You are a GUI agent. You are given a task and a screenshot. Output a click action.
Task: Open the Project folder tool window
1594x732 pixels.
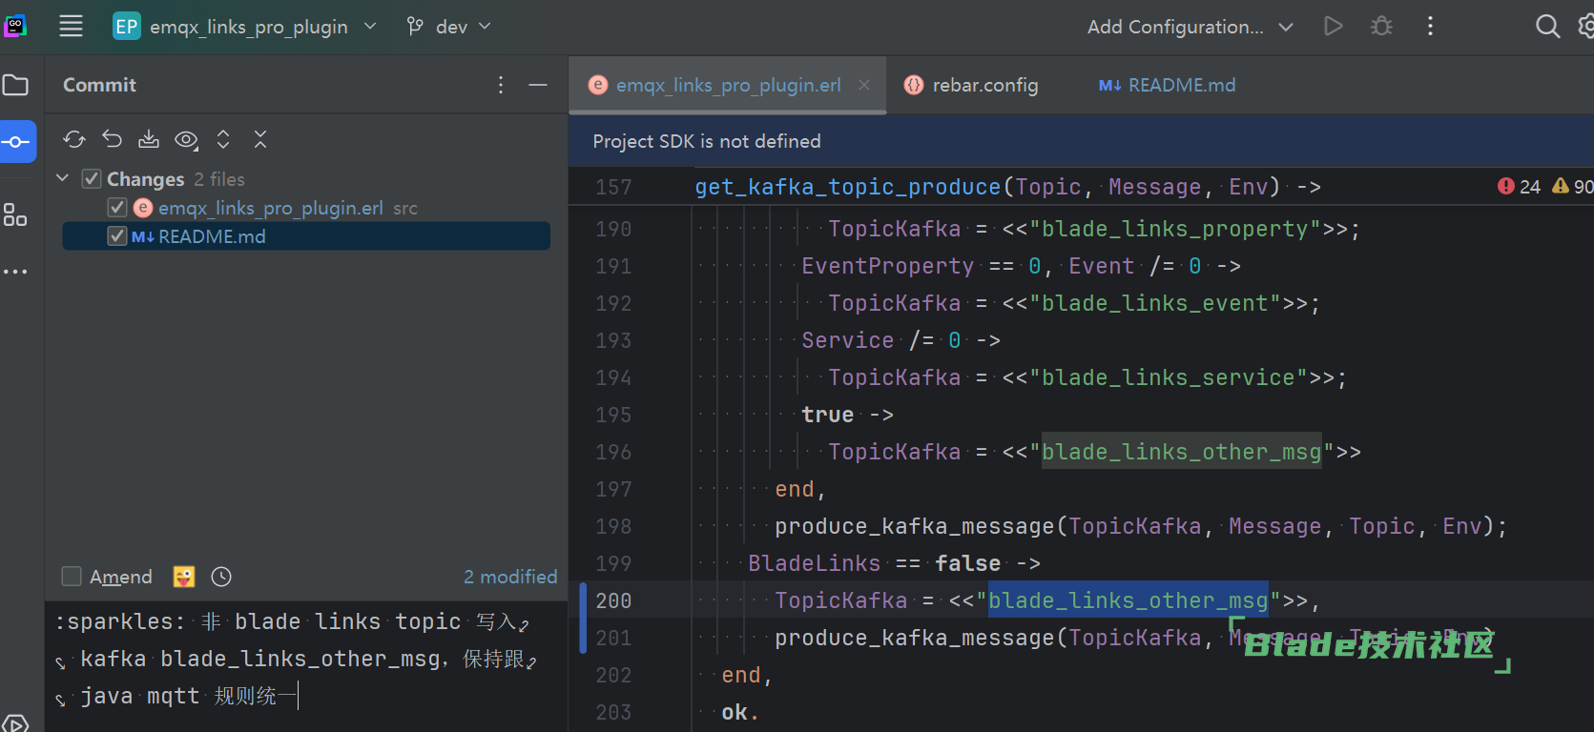point(15,85)
